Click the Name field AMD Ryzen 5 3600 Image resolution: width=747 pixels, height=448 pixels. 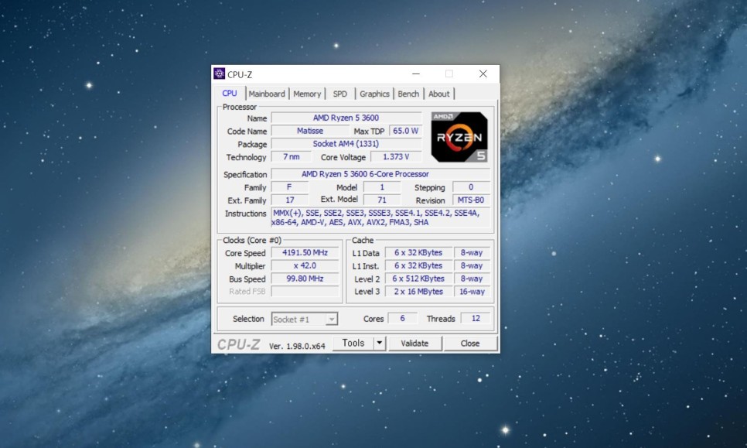pos(346,118)
